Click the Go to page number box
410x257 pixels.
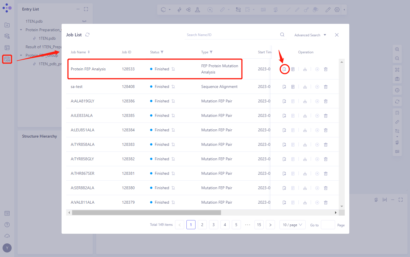pyautogui.click(x=328, y=225)
